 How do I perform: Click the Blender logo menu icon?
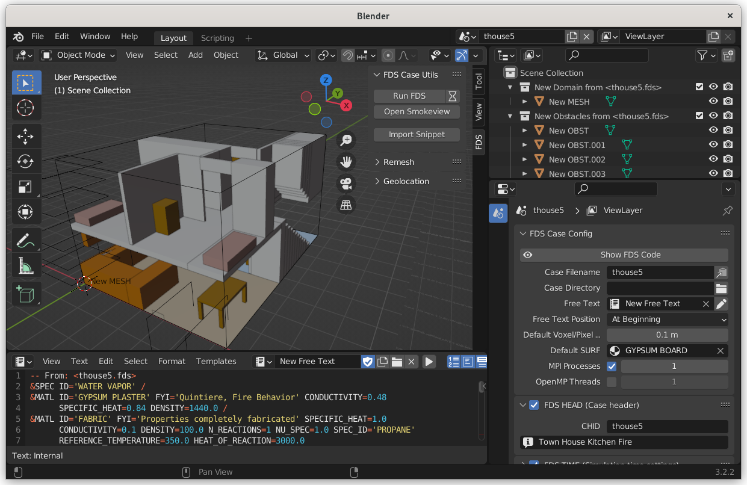coord(19,36)
